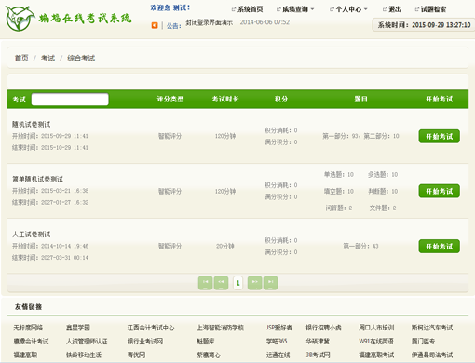Open the 试题检索 menu item

433,9
